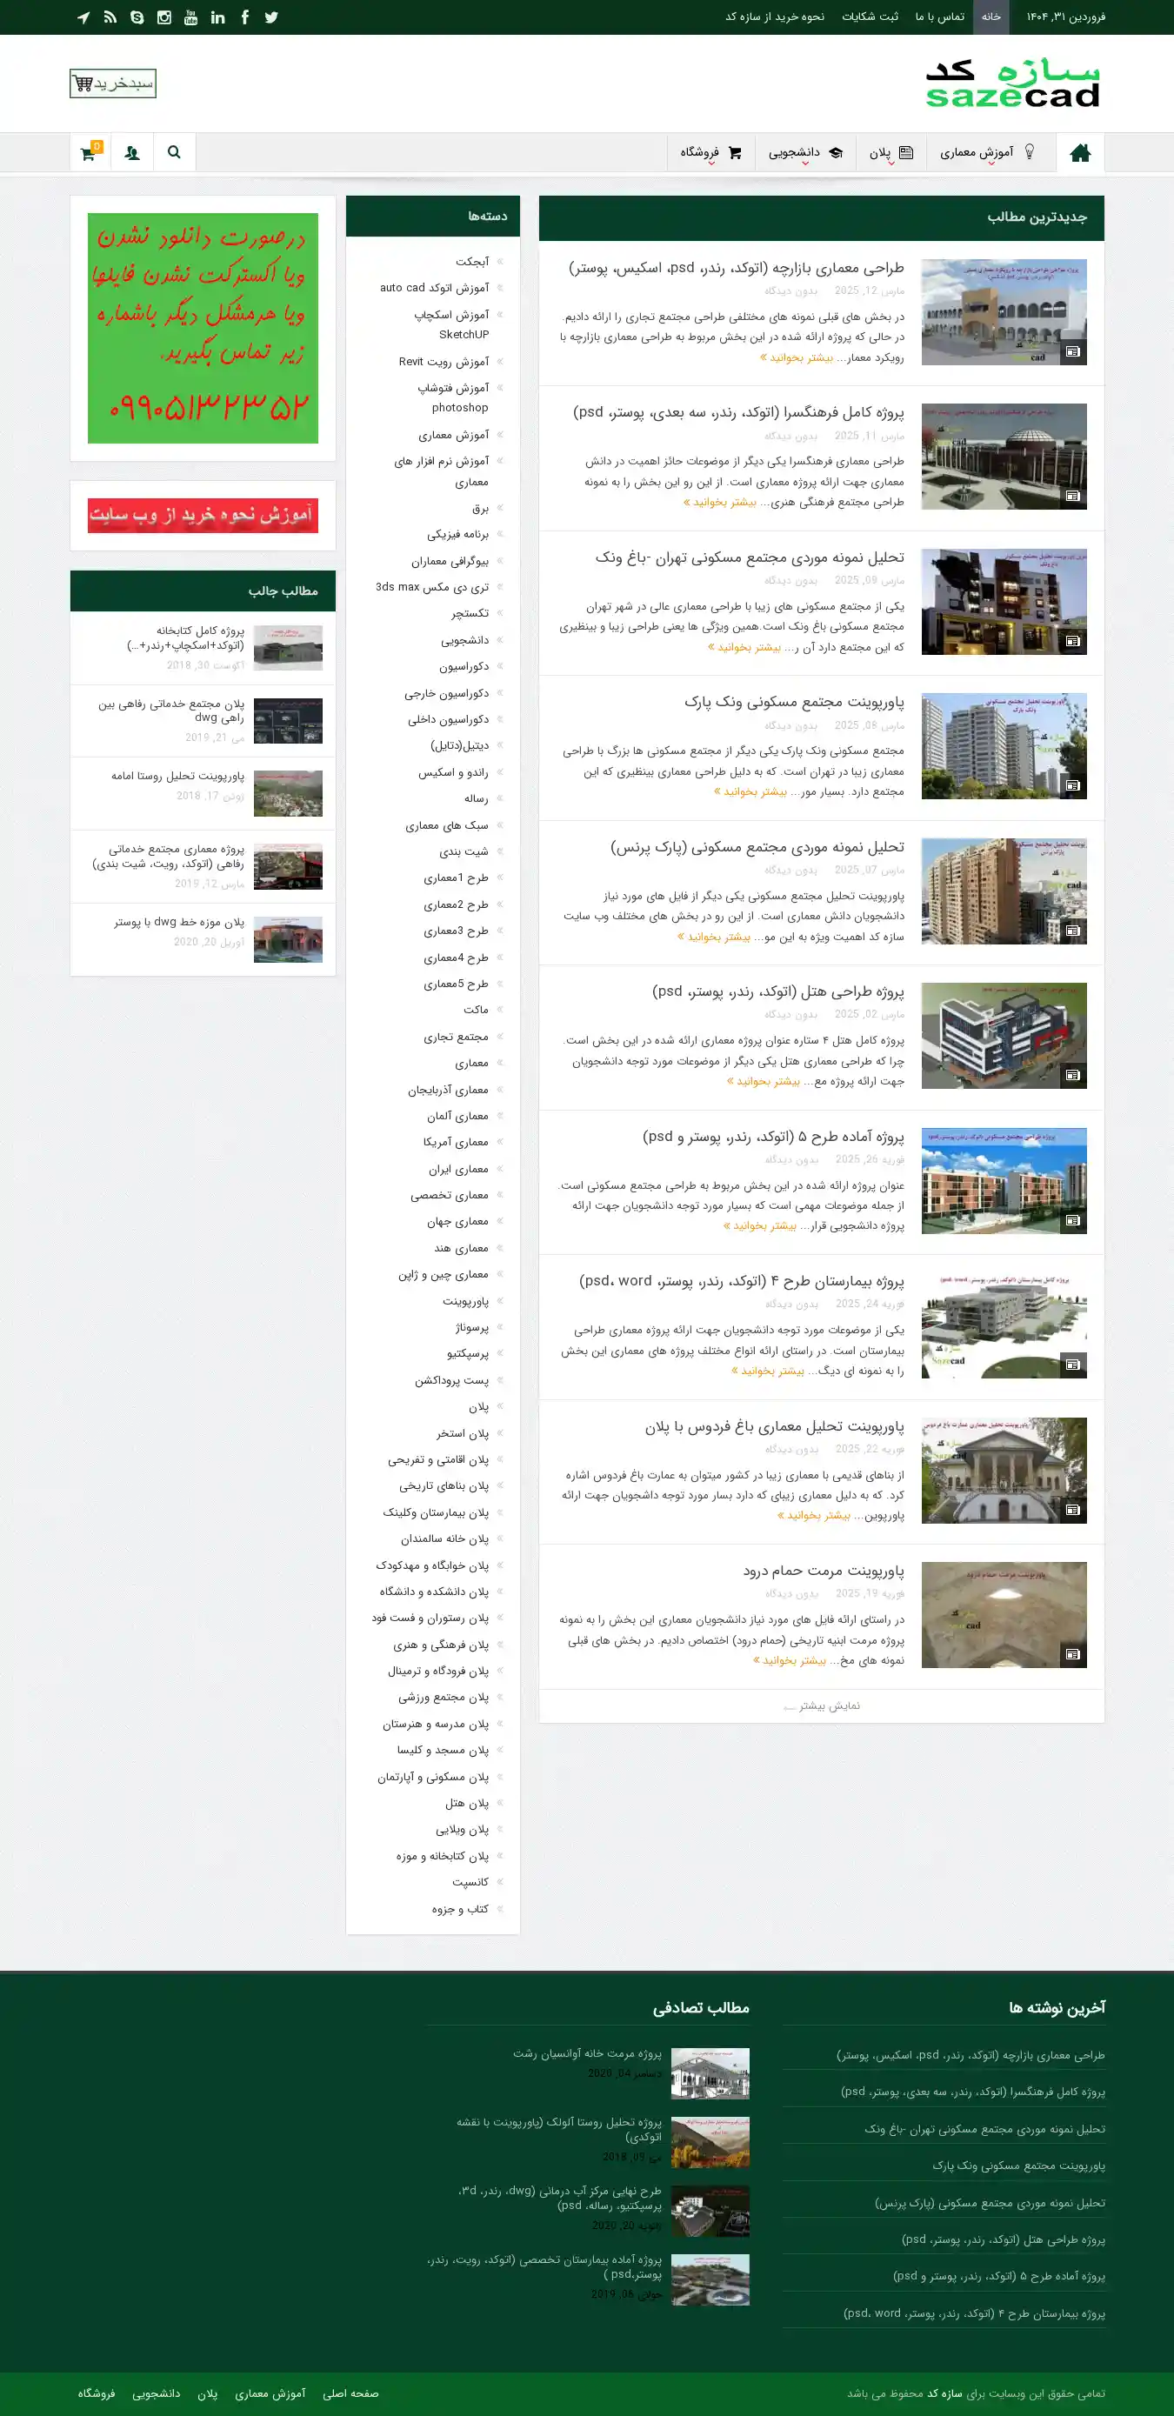This screenshot has height=2416, width=1174.
Task: Click the search magnifier icon
Action: (173, 152)
